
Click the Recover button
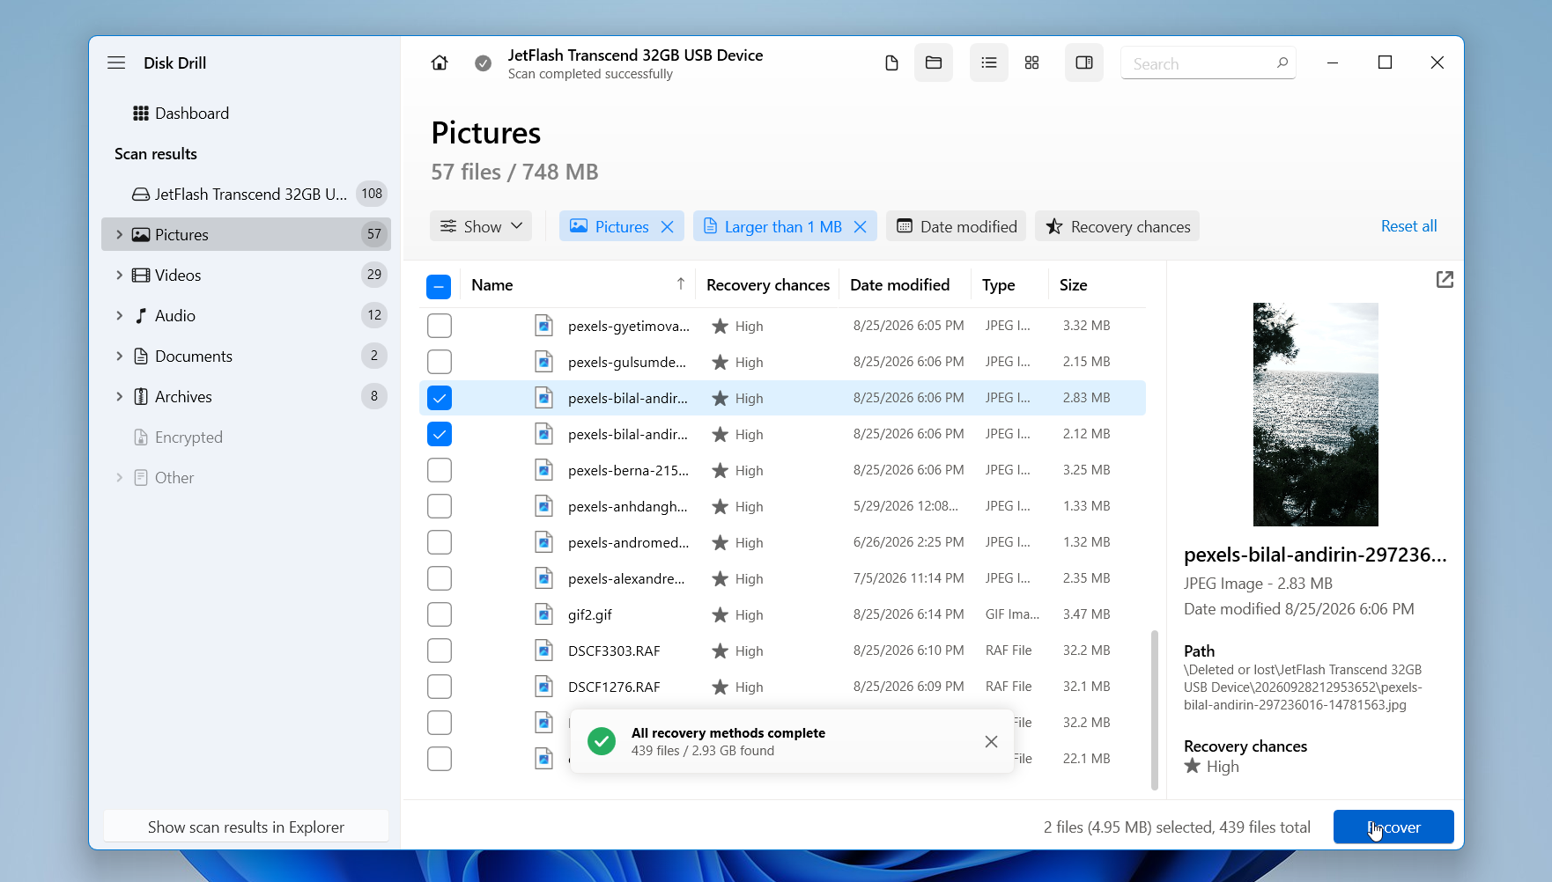point(1393,827)
